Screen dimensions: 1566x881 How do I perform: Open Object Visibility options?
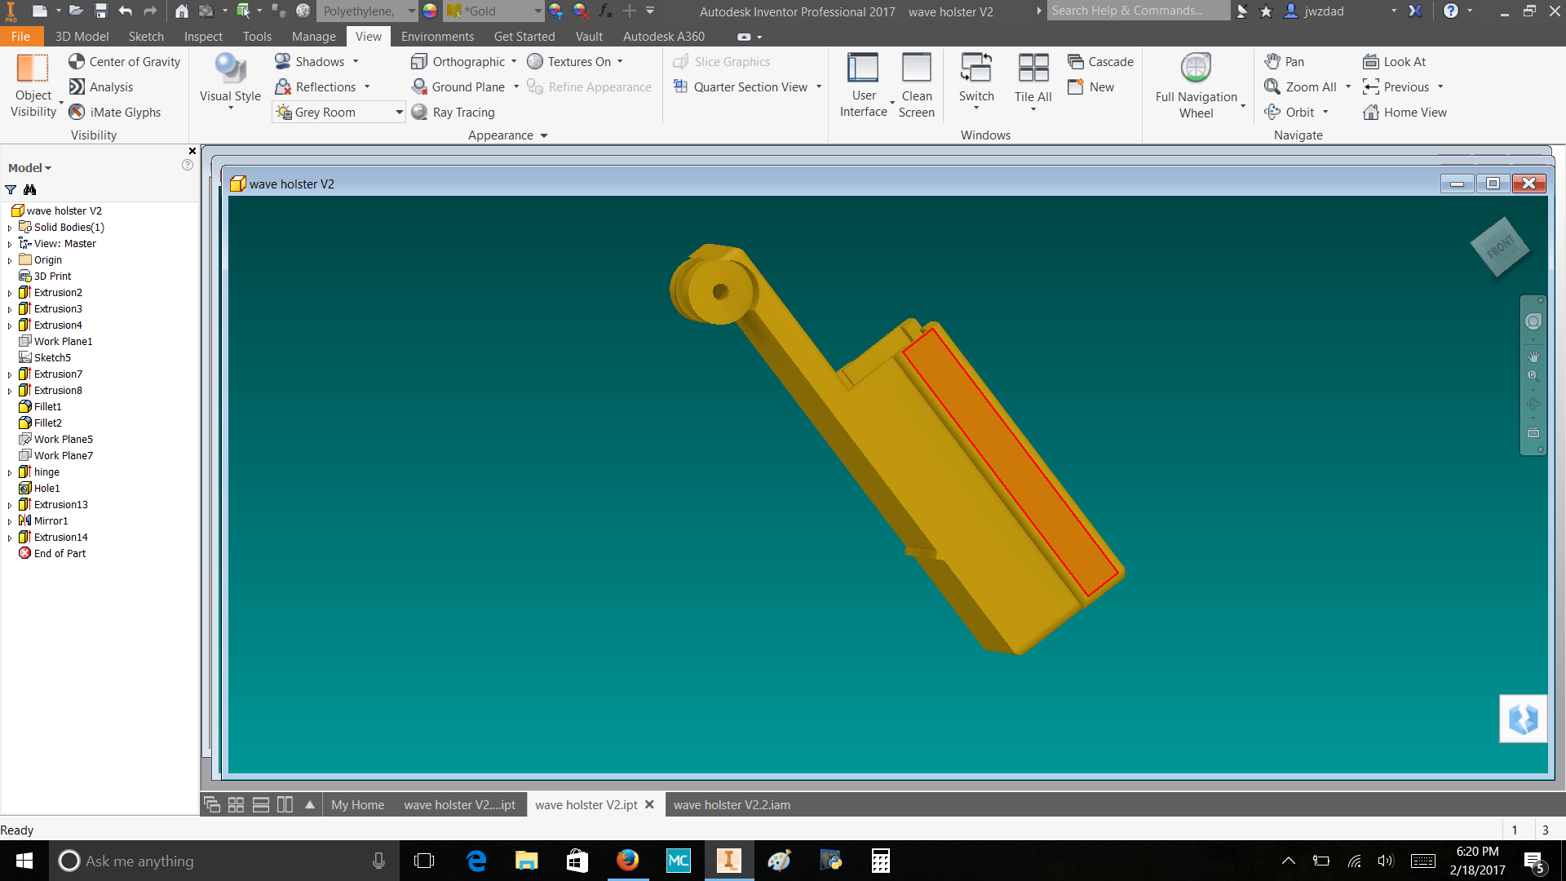click(x=33, y=86)
